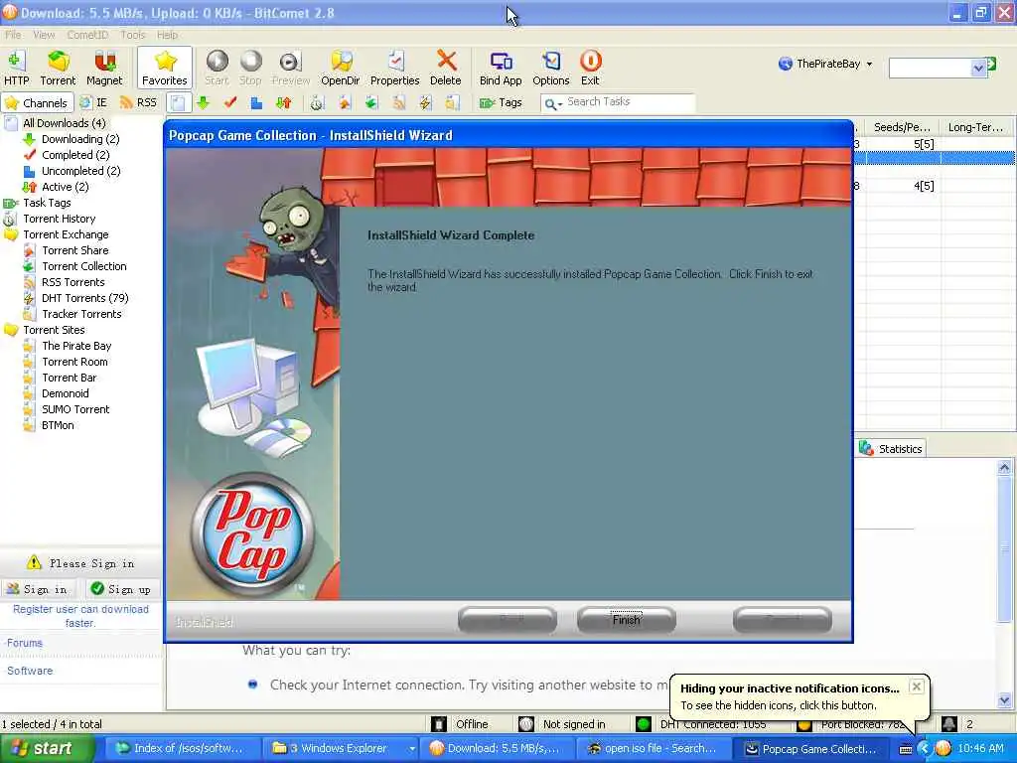Open the Torrent Exchange folder
Image resolution: width=1017 pixels, height=763 pixels.
[66, 234]
